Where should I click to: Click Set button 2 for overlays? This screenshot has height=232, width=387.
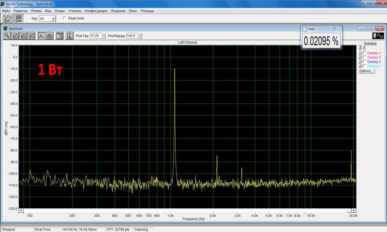click(x=360, y=57)
